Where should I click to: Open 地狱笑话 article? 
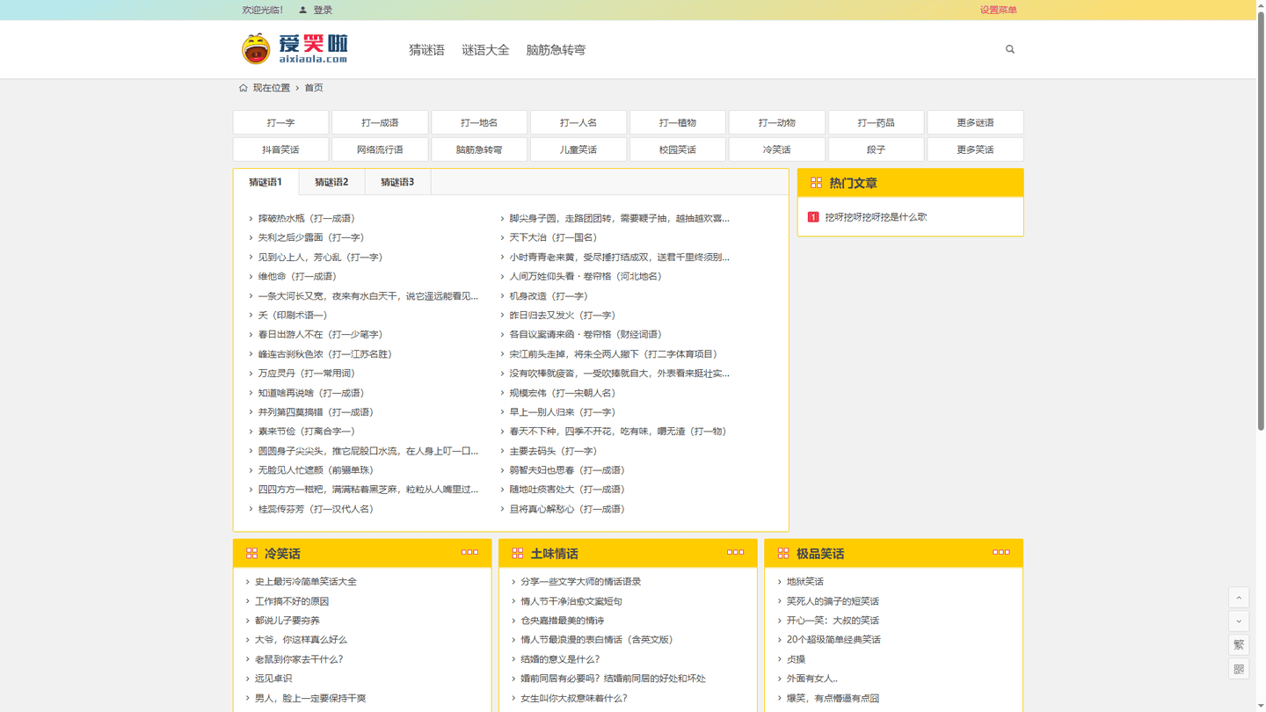[x=805, y=582]
